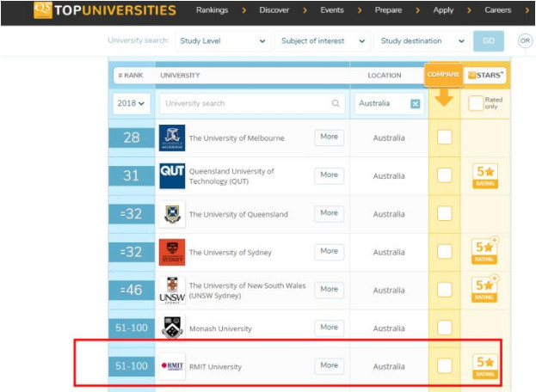Screen dimensions: 536x392
Task: Check compare box for University of Melbourne
Action: [x=444, y=138]
